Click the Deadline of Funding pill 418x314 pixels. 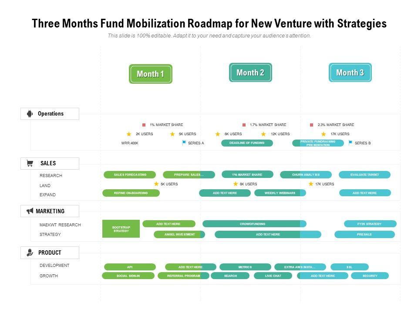pos(247,143)
